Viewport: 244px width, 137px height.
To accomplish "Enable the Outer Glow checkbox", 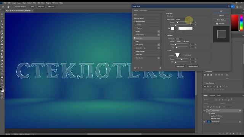I will 135,55.
